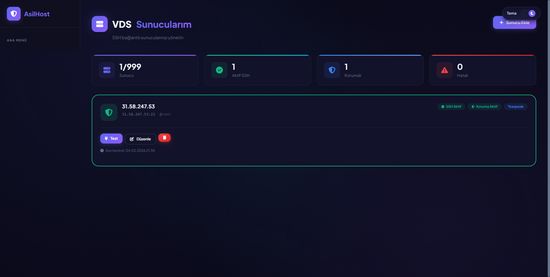Screen dimensions: 550x277
Task: Click the blue shield Korumalı icon
Action: click(x=332, y=70)
